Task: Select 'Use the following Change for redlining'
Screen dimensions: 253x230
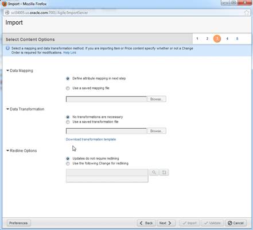Action: pyautogui.click(x=68, y=164)
